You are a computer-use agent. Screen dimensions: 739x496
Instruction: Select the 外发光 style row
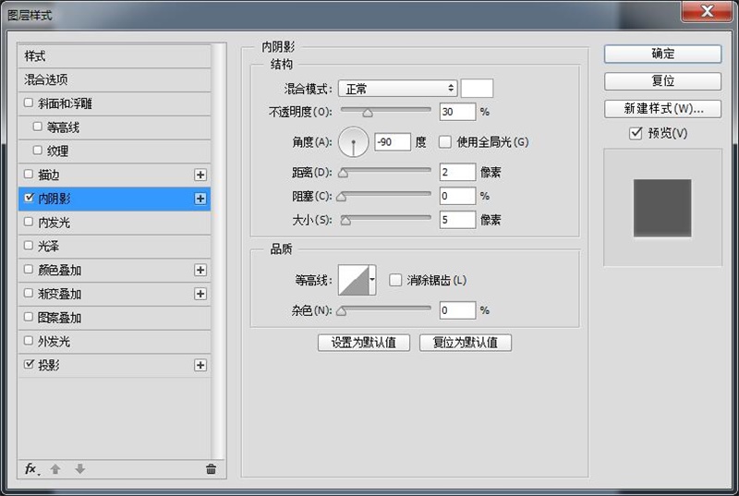click(x=114, y=342)
